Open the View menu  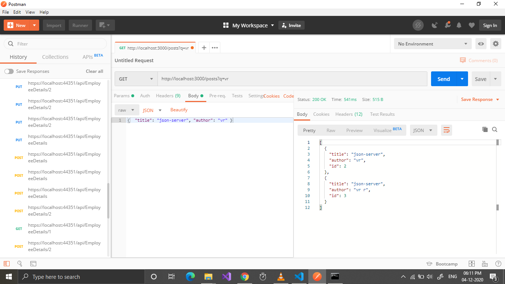30,12
